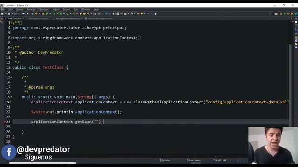Open the Debug configurations dropdown arrow
298x167 pixels.
(57, 13)
